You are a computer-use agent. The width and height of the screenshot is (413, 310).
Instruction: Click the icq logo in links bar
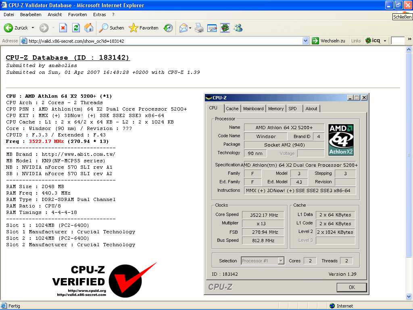(x=373, y=41)
